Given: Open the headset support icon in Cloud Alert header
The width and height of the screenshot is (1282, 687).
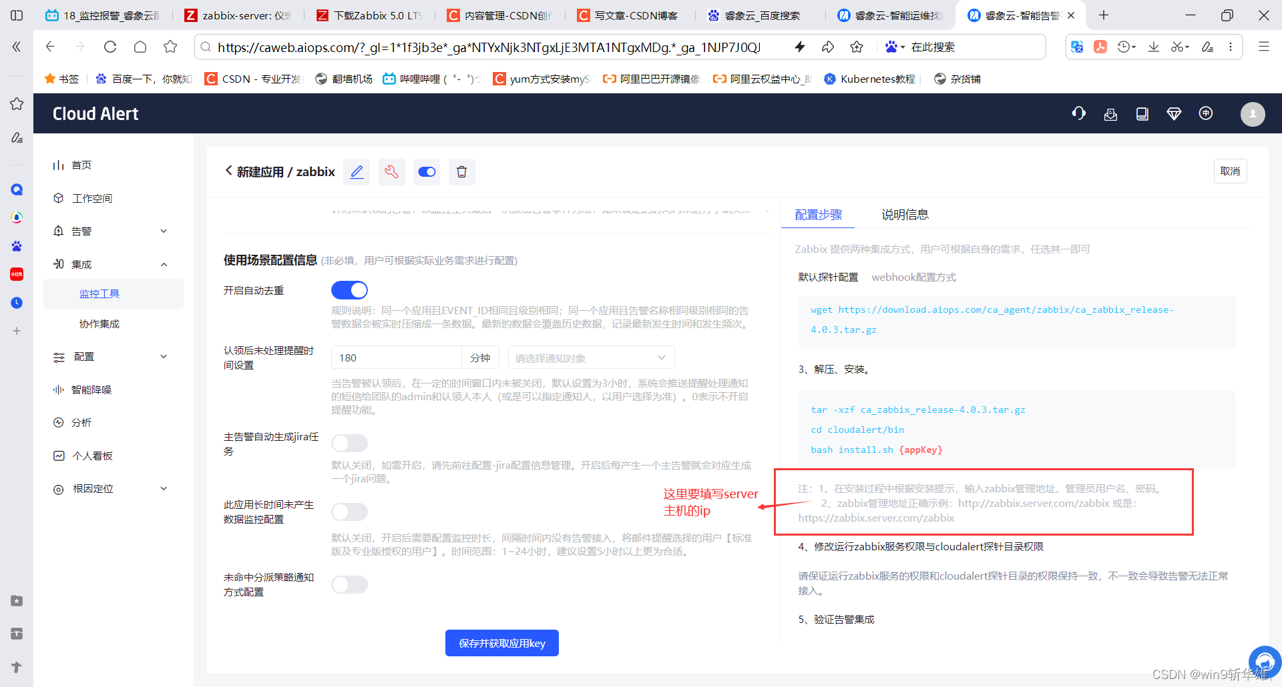Looking at the screenshot, I should coord(1078,113).
